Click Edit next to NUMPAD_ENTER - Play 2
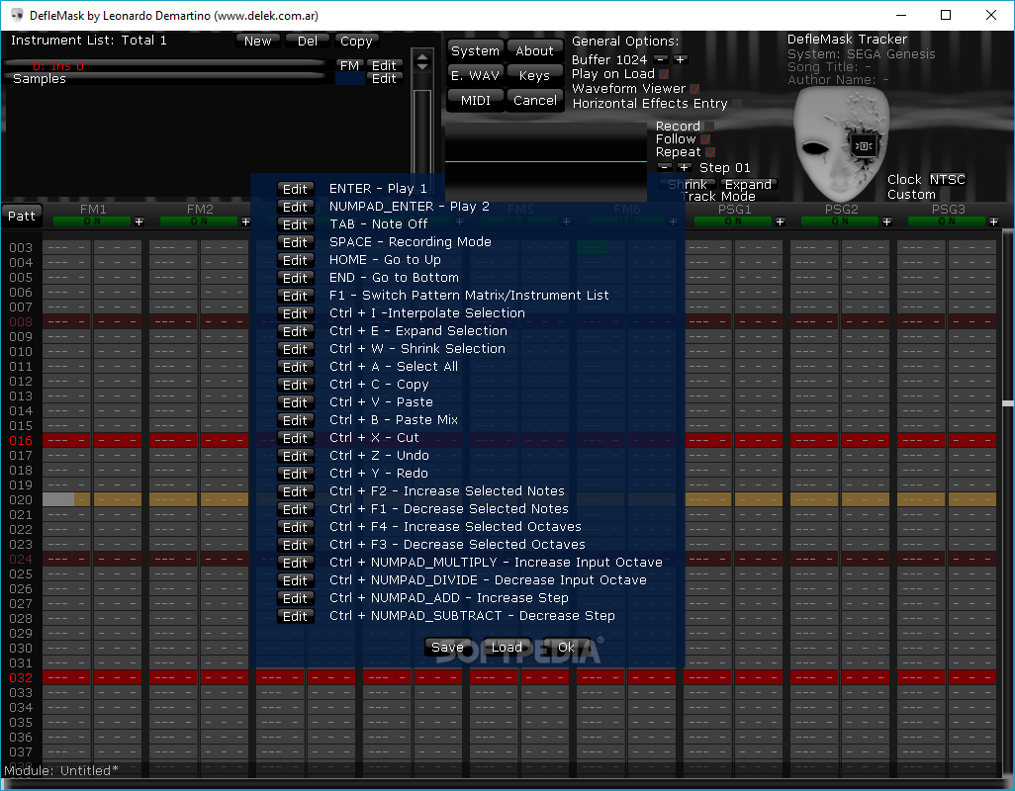The height and width of the screenshot is (791, 1015). pos(295,207)
